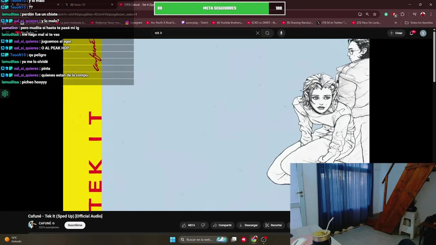Open the Chrome profile avatar
This screenshot has height=245, width=436.
[423, 14]
